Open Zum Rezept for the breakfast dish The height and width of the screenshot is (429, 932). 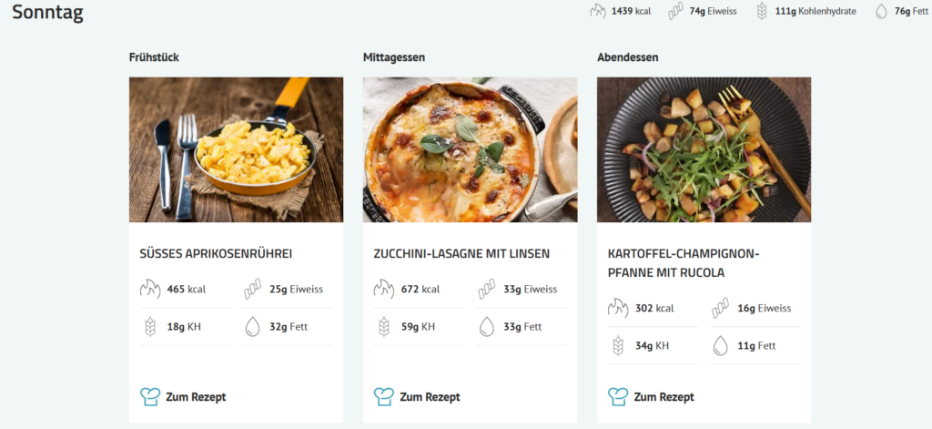(195, 397)
